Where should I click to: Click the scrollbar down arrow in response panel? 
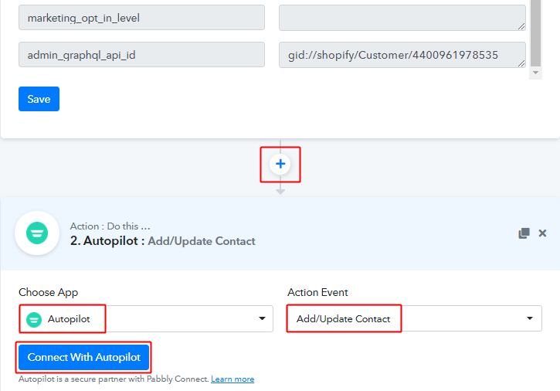tap(535, 73)
